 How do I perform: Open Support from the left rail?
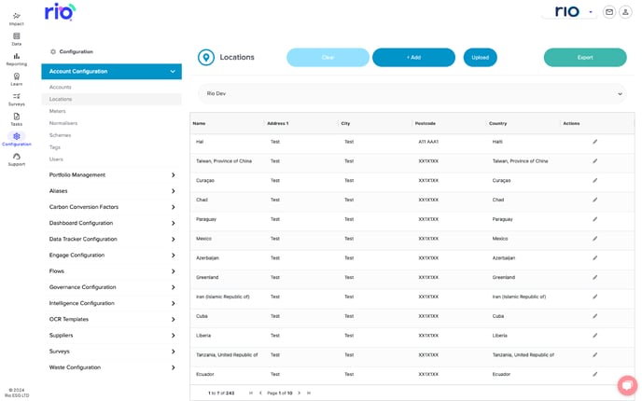[x=17, y=159]
